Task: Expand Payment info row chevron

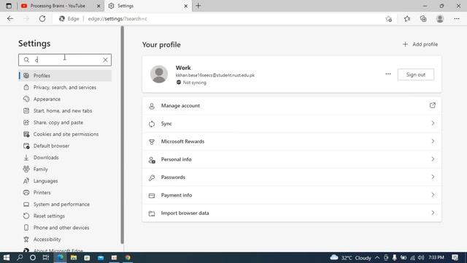Action: 433,195
